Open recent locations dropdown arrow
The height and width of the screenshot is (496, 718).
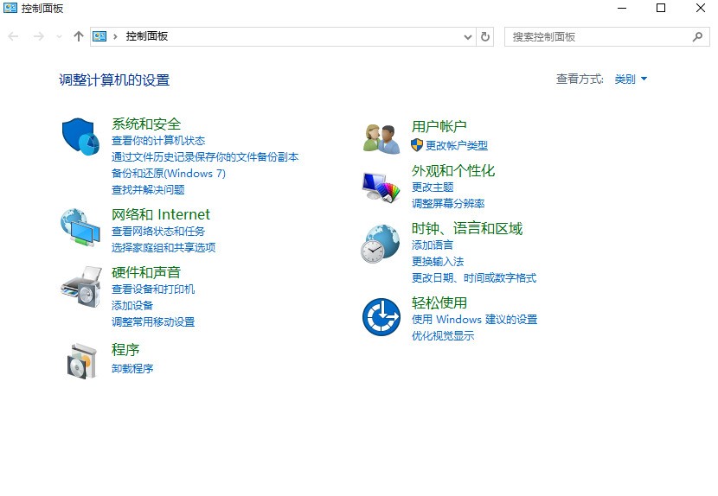pyautogui.click(x=59, y=36)
